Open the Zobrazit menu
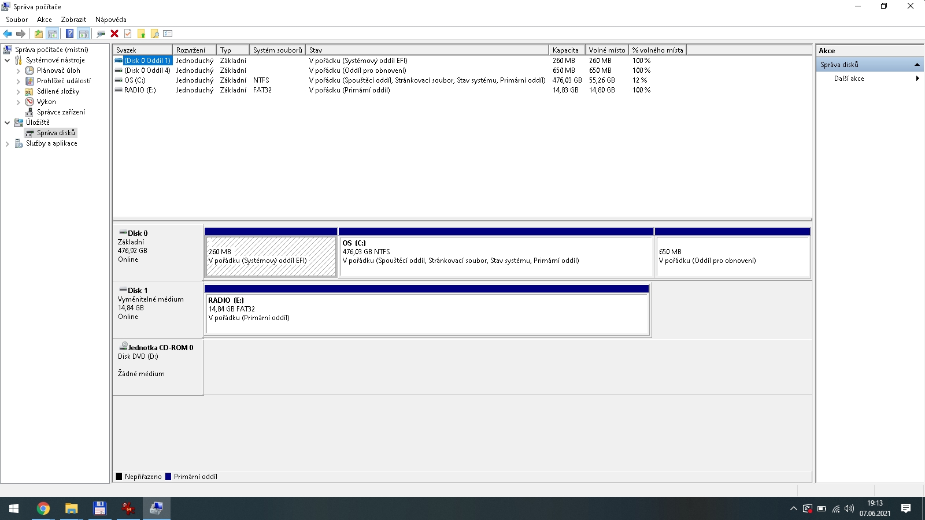 [73, 19]
